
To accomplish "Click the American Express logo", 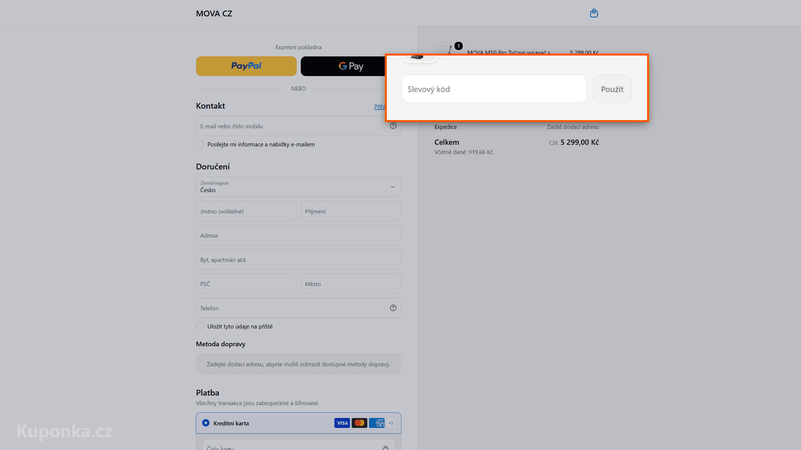I will pyautogui.click(x=376, y=423).
